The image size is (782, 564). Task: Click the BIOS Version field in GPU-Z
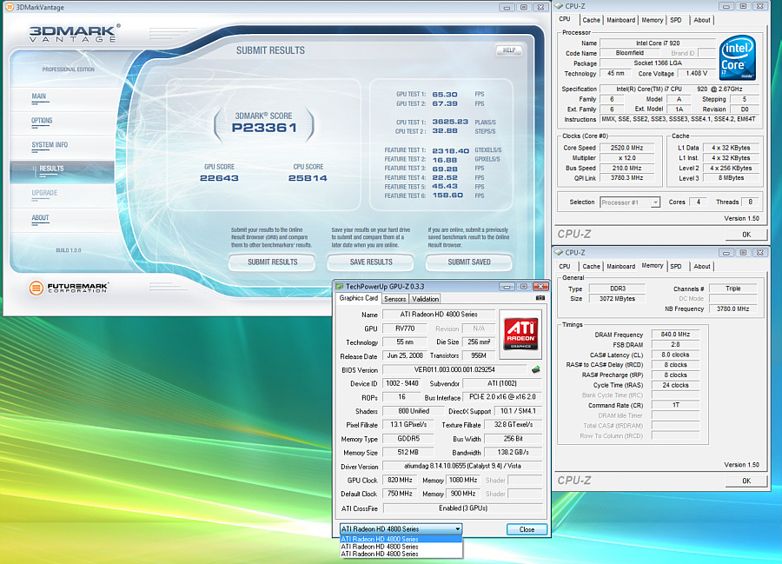pos(454,370)
